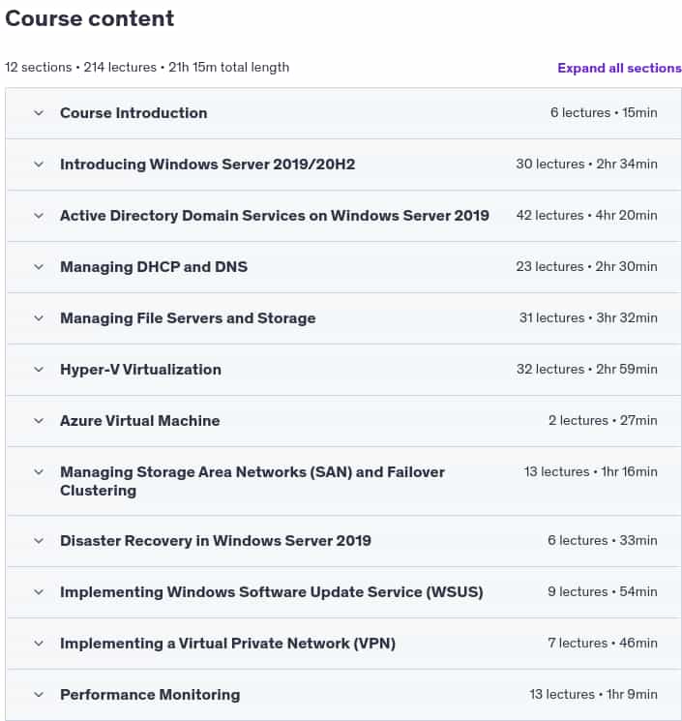Select Implementing Windows Software Update Service (WSUS) title
The height and width of the screenshot is (721, 682).
[272, 592]
